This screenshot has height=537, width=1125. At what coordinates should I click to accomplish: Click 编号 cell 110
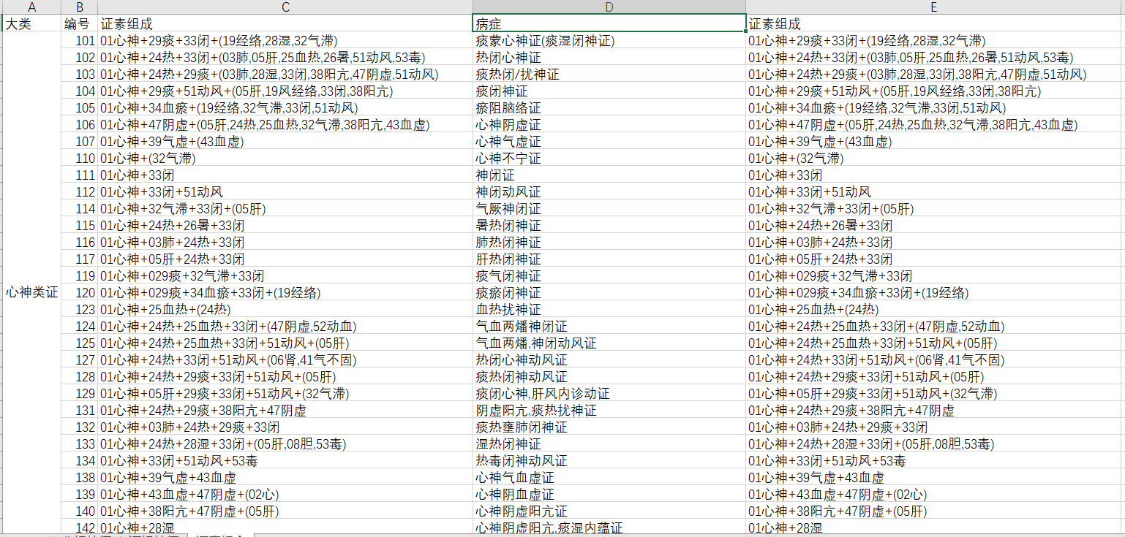click(x=80, y=159)
